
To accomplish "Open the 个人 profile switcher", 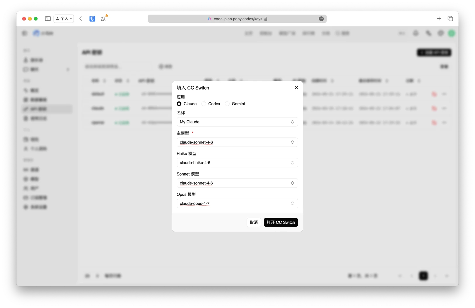I will point(64,19).
